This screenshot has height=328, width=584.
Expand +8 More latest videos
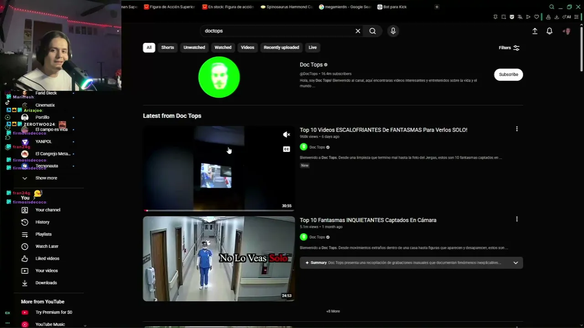tap(333, 311)
